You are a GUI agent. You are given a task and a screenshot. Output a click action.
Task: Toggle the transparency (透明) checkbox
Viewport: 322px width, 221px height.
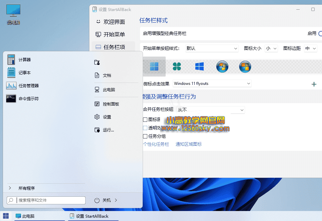pyautogui.click(x=145, y=128)
